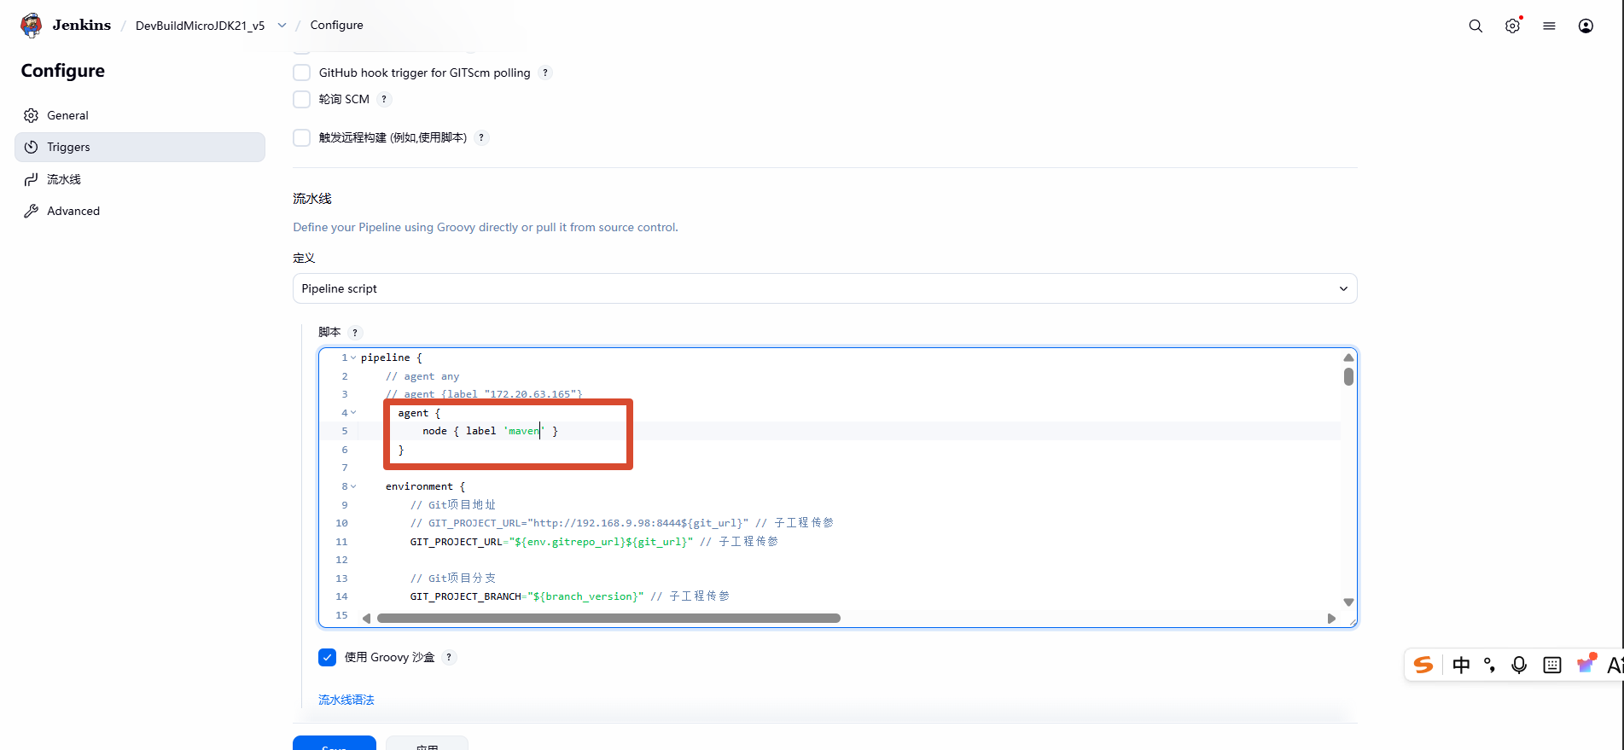Click the script editor horizontal scrollbar thumb
The height and width of the screenshot is (750, 1624).
point(608,618)
